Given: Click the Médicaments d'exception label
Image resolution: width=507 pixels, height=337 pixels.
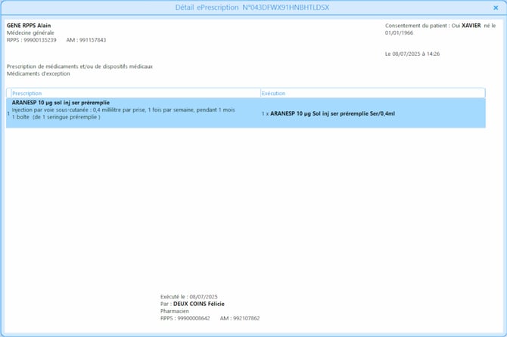Looking at the screenshot, I should [39, 73].
